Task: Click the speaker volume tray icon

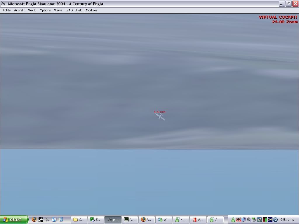Action: pos(249,220)
